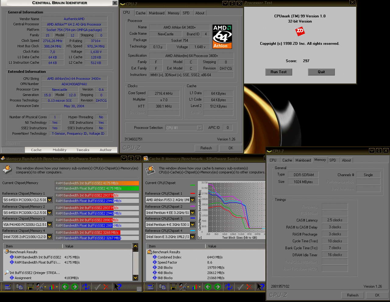Select Author tab in Central Brain Identifier
390x302 pixels.
point(106,150)
